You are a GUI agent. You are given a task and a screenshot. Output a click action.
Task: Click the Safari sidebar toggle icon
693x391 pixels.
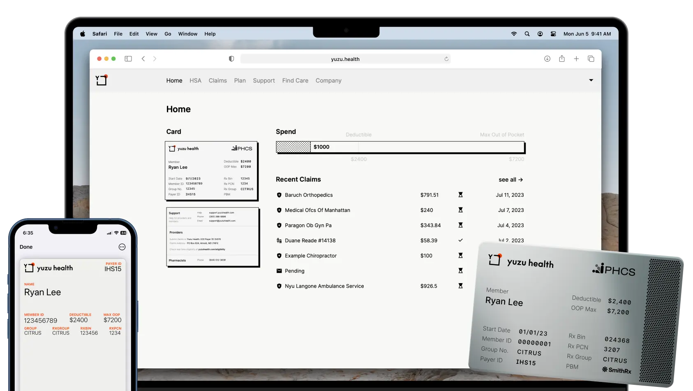(x=128, y=59)
